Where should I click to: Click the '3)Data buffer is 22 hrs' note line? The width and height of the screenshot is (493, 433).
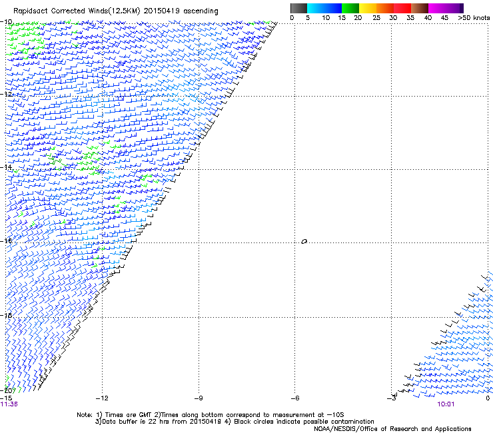(235, 422)
